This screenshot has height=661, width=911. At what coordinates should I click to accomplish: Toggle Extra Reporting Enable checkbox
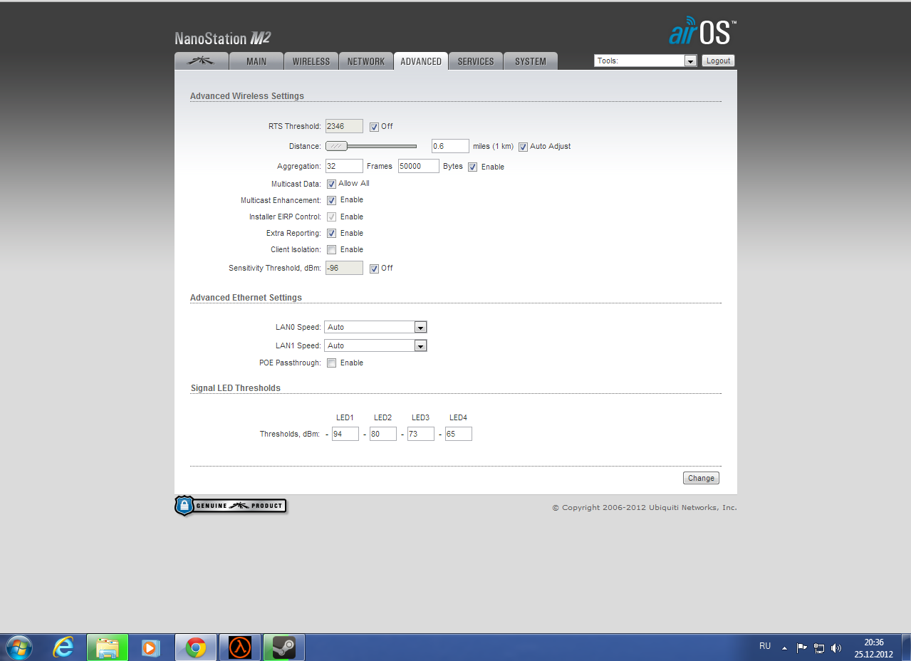click(x=331, y=233)
